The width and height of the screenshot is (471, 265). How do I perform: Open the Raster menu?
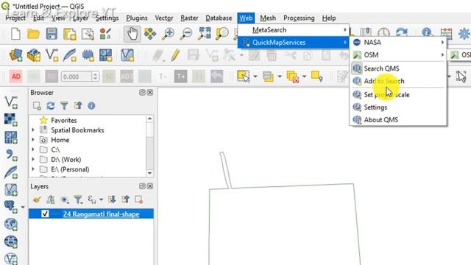click(x=189, y=18)
